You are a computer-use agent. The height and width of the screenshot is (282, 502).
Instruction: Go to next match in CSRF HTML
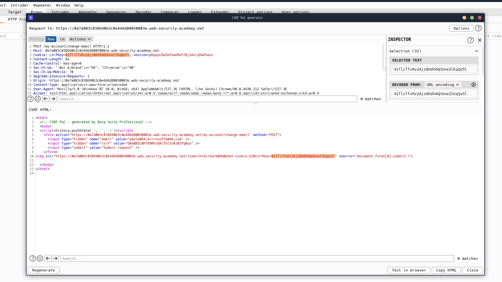(55, 258)
